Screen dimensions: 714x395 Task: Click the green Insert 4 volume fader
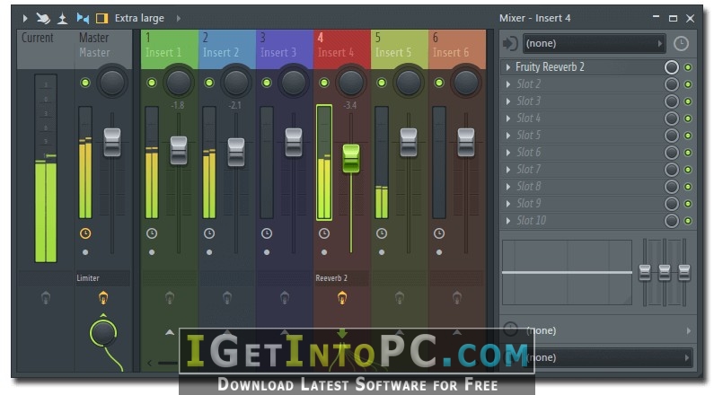pyautogui.click(x=351, y=158)
